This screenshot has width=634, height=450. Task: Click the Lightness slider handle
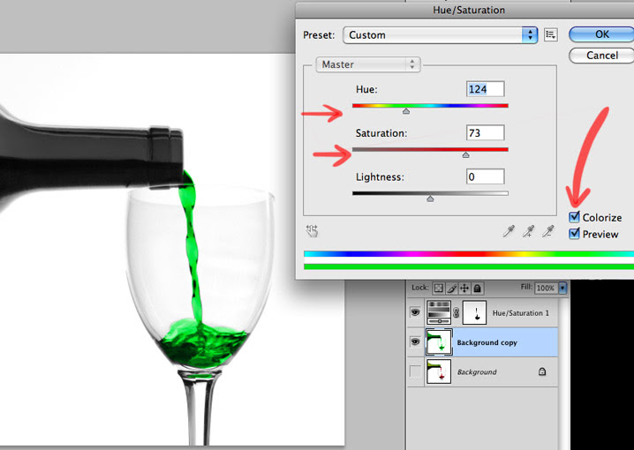[x=430, y=199]
